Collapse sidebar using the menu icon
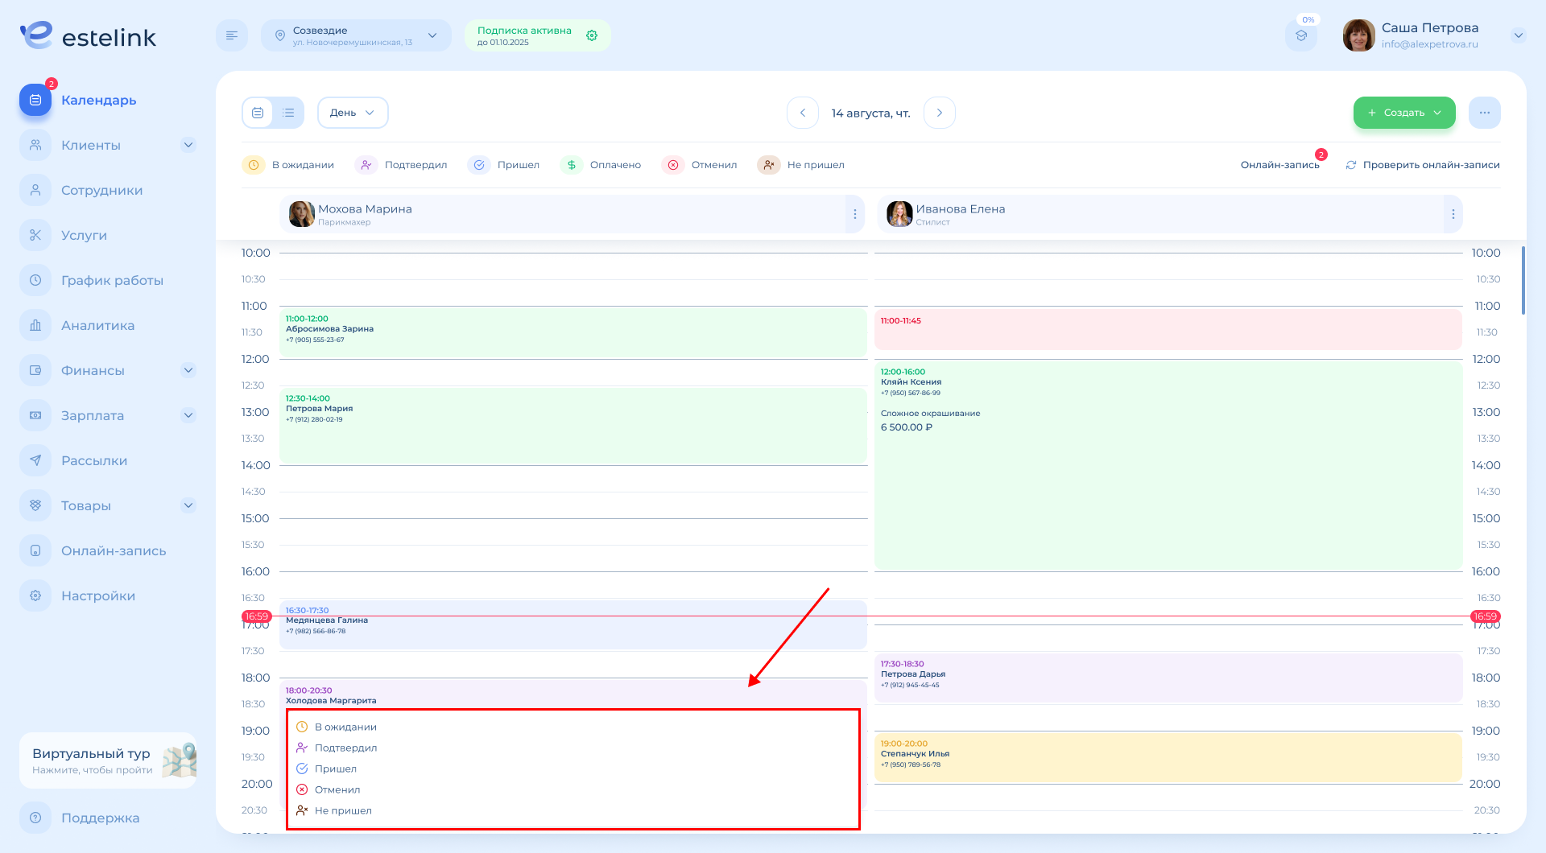 click(232, 35)
